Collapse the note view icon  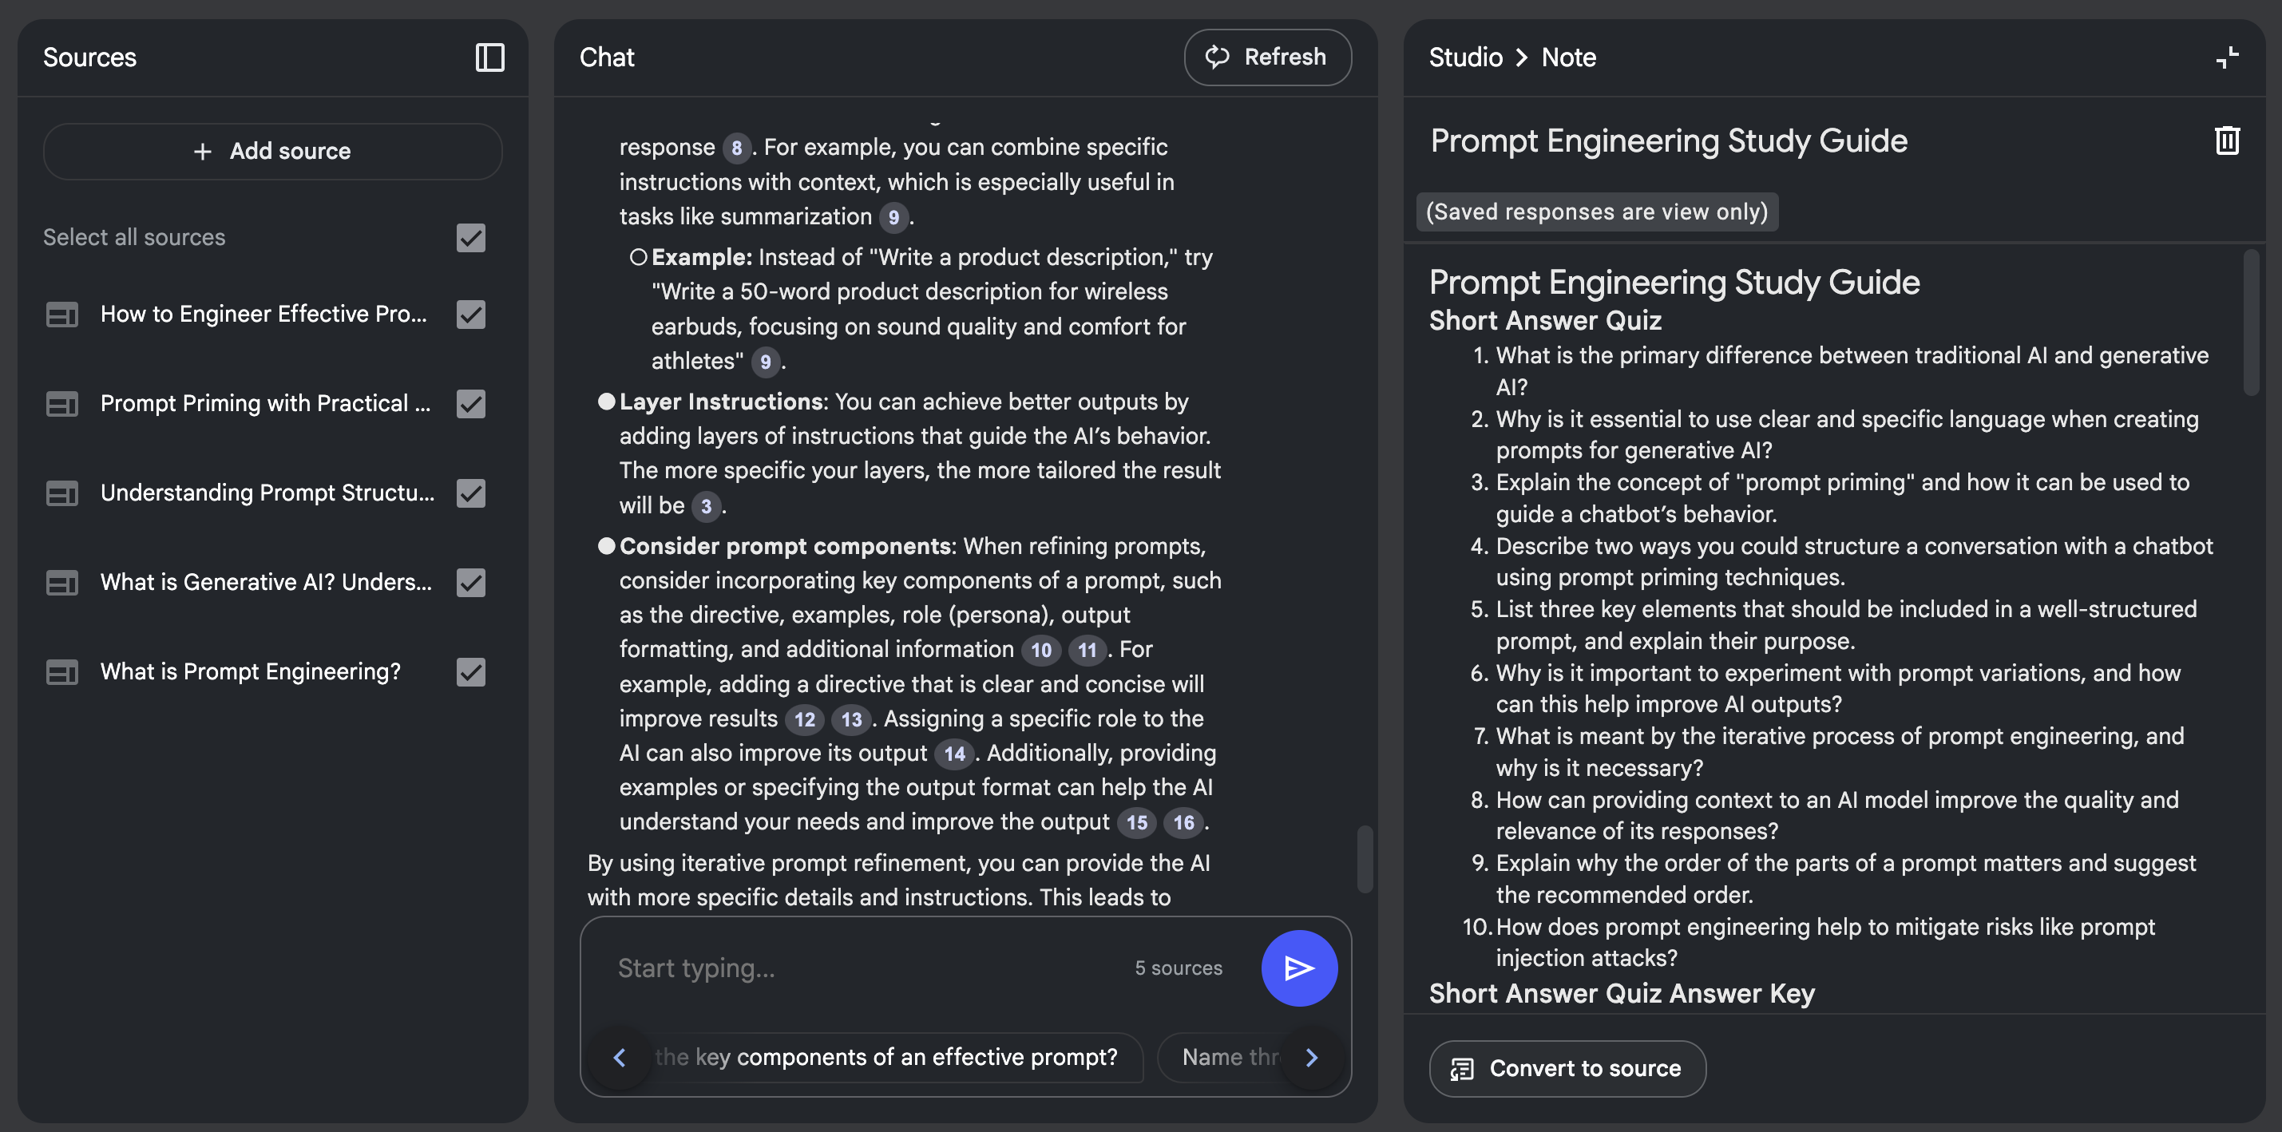pyautogui.click(x=2227, y=57)
